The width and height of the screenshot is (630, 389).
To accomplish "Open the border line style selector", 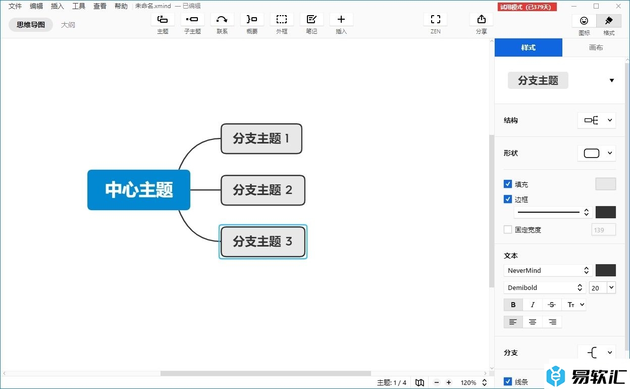I will tap(553, 212).
